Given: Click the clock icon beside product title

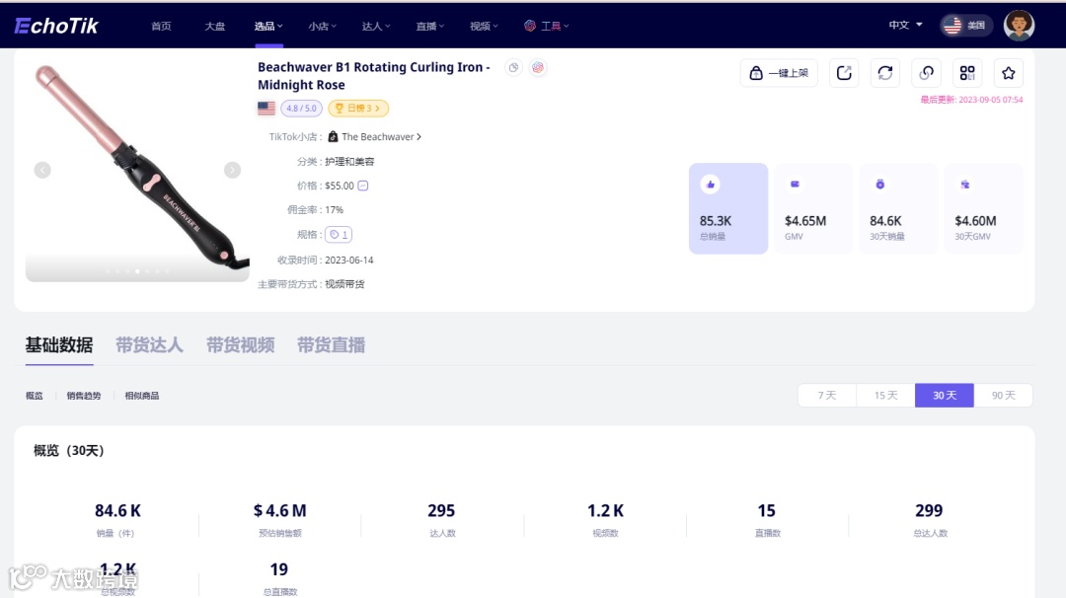Looking at the screenshot, I should pyautogui.click(x=513, y=67).
